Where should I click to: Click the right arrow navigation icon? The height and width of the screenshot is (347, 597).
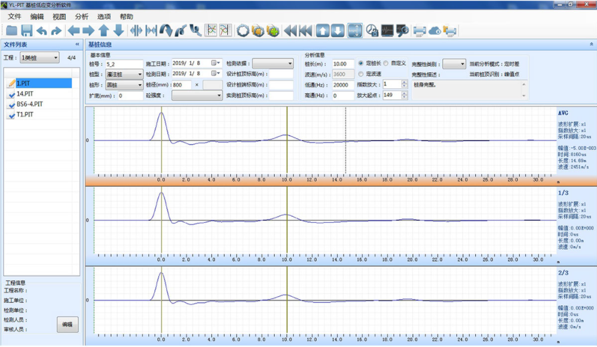[88, 30]
